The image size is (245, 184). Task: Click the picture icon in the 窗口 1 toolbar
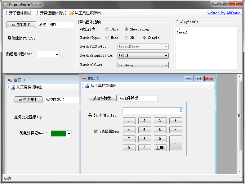(x=87, y=86)
